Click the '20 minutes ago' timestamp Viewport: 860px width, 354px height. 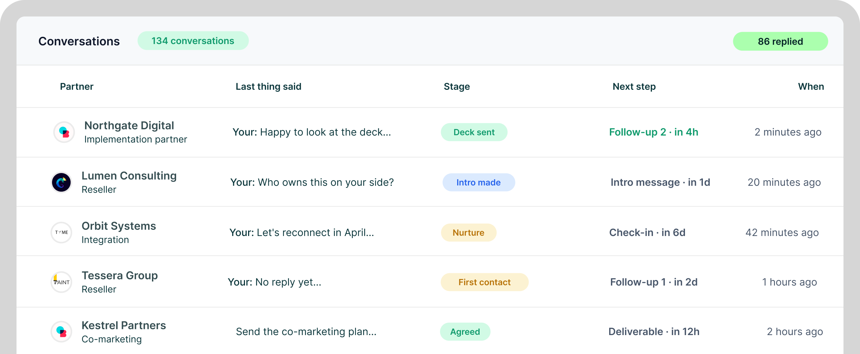pos(784,182)
